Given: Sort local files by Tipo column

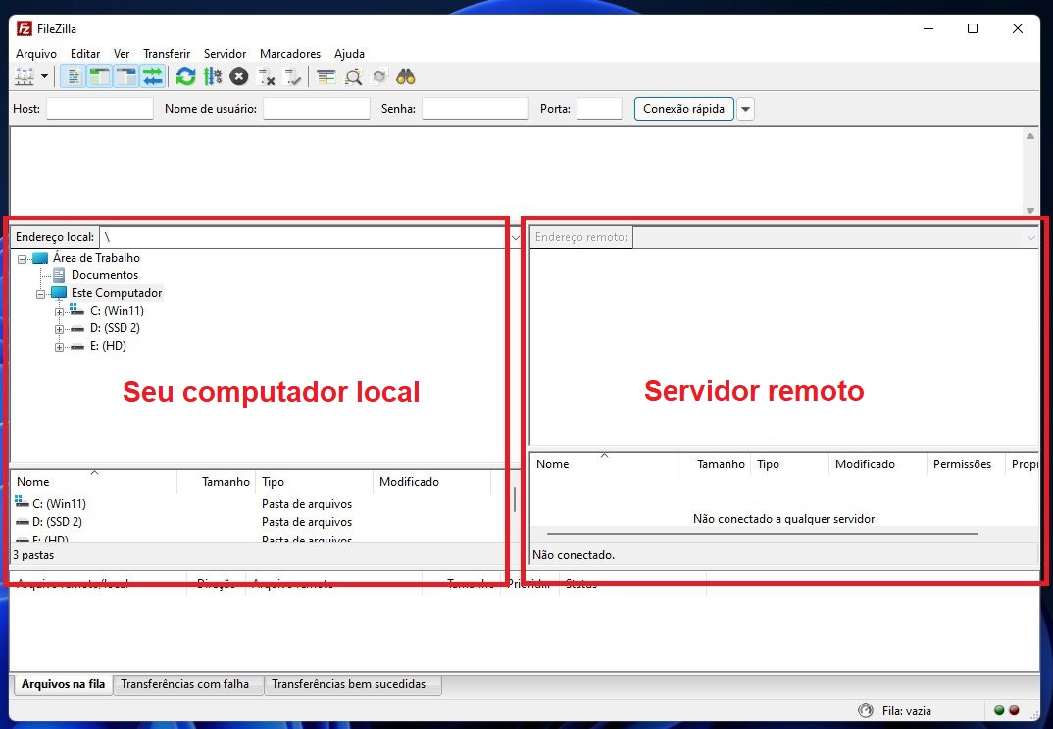Looking at the screenshot, I should pyautogui.click(x=315, y=482).
